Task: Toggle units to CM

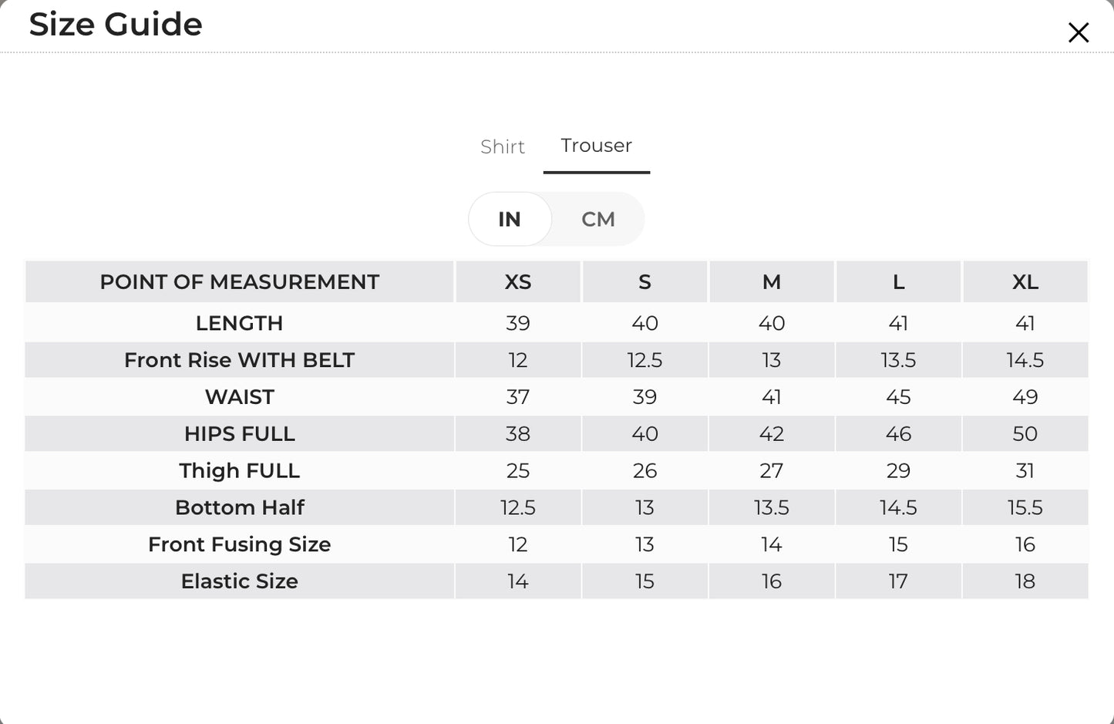Action: point(598,220)
